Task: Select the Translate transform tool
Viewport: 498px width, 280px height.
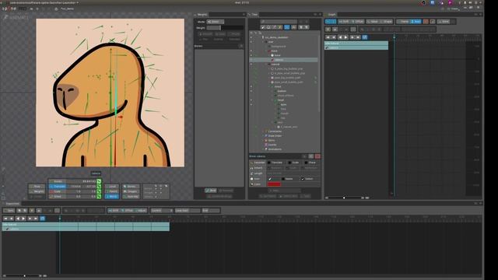Action: point(57,187)
